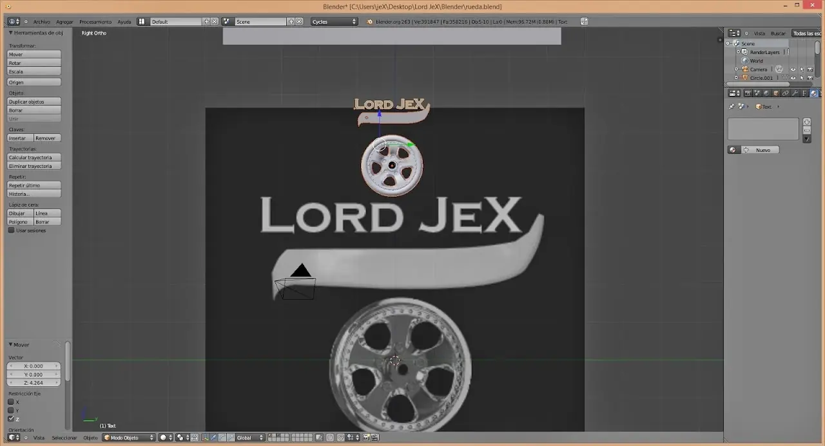Viewport: 825px width, 446px height.
Task: Open the 3D viewport editor type selector
Action: click(x=13, y=438)
